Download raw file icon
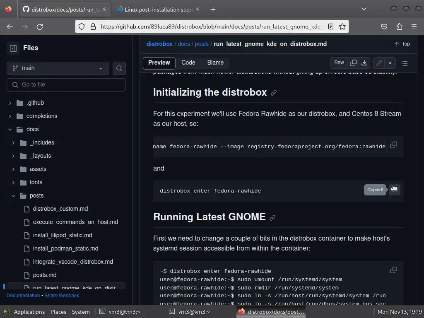The width and height of the screenshot is (424, 318). pos(364,63)
